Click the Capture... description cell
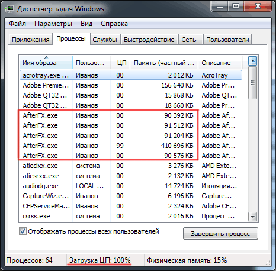 [217, 196]
